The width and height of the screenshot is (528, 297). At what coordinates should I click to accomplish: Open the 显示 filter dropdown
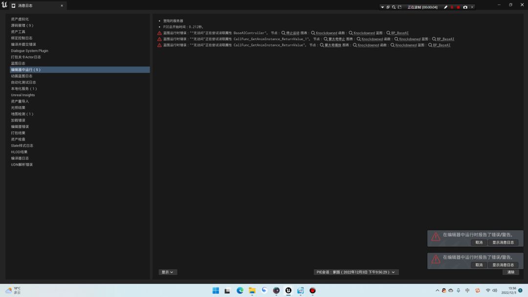tap(167, 272)
